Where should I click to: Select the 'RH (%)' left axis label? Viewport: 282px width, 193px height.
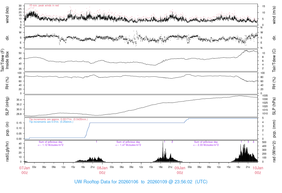(x=7, y=83)
